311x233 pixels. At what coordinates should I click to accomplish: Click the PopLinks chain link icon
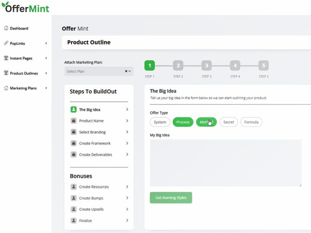6,43
